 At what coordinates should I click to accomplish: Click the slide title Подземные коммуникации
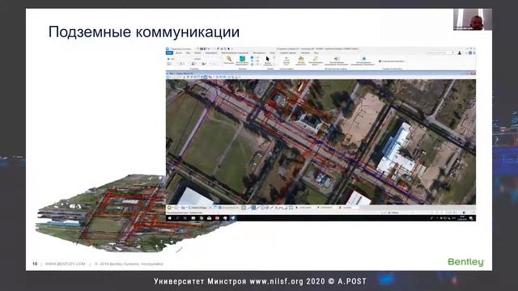[144, 32]
